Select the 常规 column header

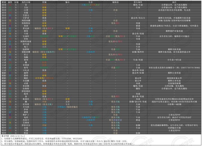click(44, 2)
